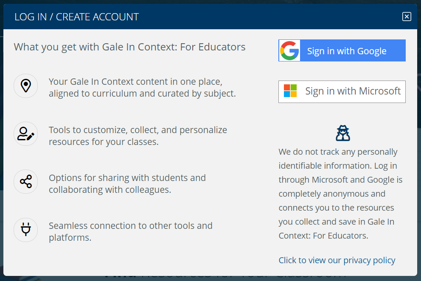Click the LOG IN / CREATE ACCOUNT header title
The width and height of the screenshot is (421, 281).
pos(77,17)
